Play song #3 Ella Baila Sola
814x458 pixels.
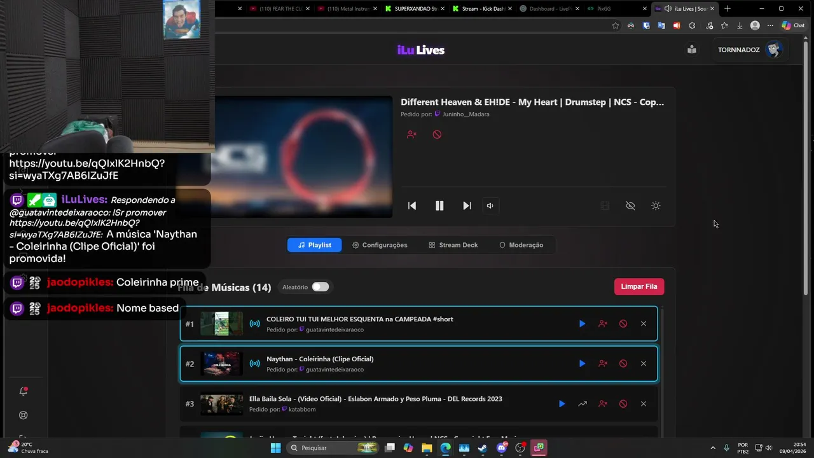coord(562,404)
